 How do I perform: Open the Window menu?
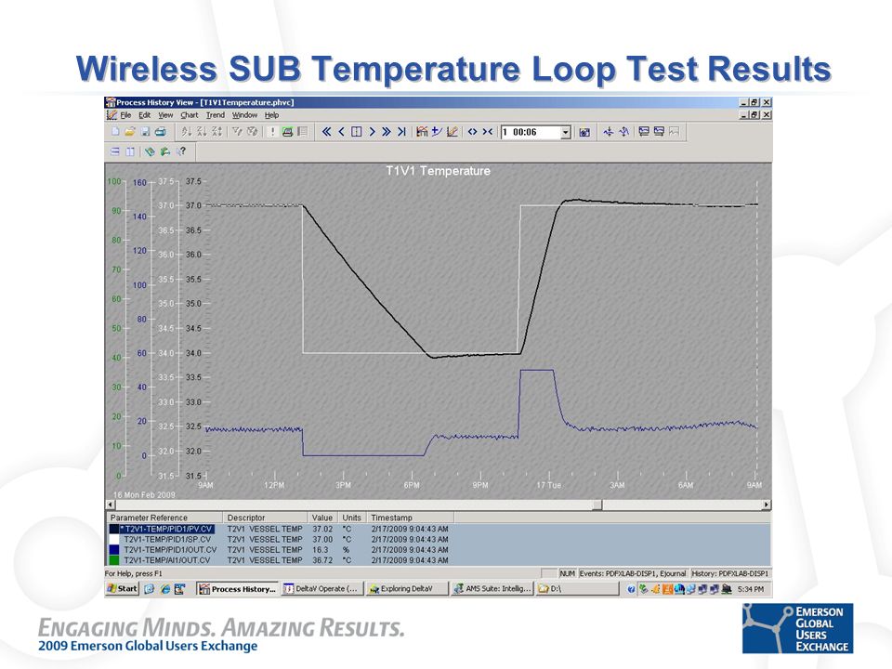tap(244, 115)
